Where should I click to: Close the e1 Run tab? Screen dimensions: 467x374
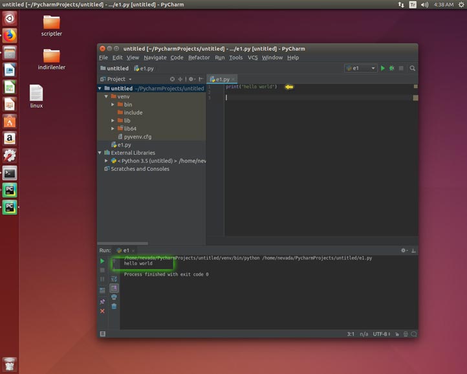[133, 251]
